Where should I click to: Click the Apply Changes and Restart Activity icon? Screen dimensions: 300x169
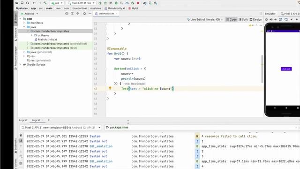coord(105,3)
